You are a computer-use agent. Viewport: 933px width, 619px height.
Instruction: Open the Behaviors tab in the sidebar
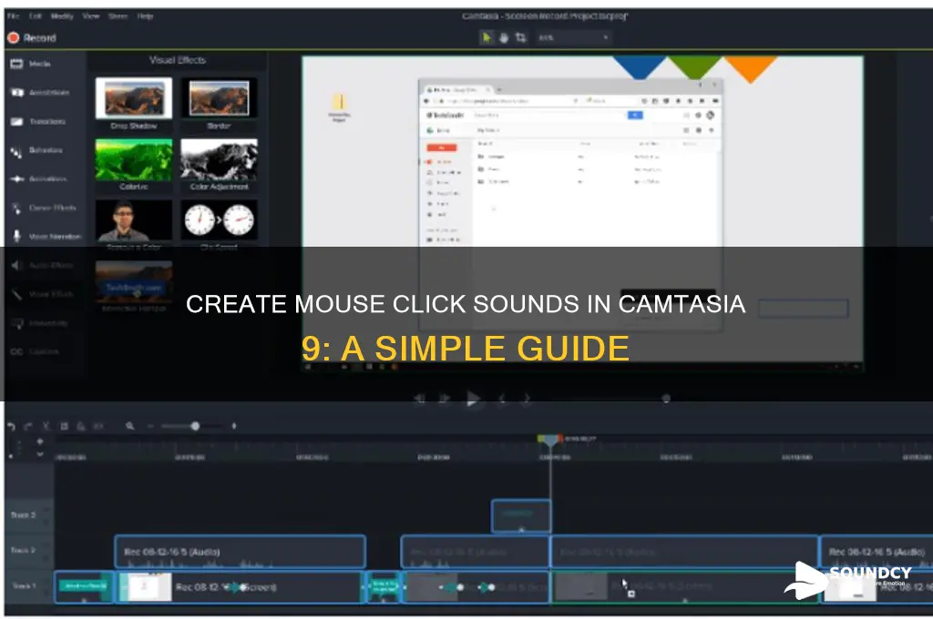tap(45, 150)
